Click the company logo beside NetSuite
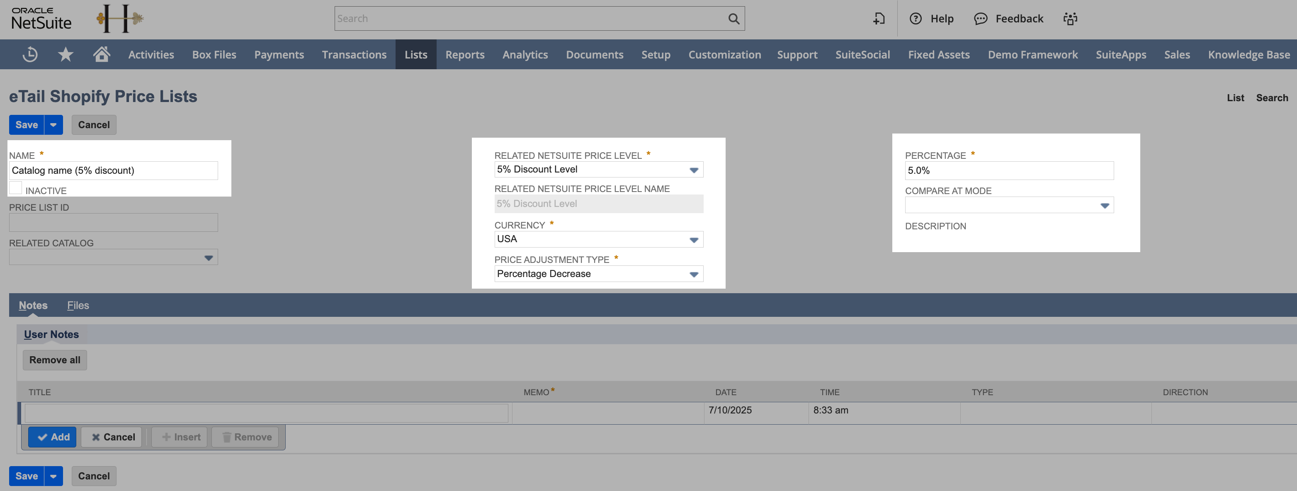 [120, 19]
